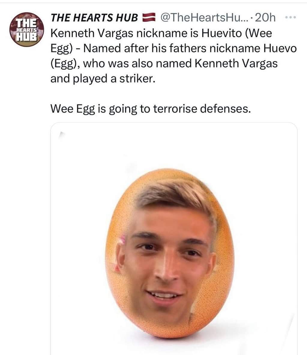Image resolution: width=307 pixels, height=355 pixels.
Task: Click the THE HEARTS HUB display name
Action: point(94,18)
